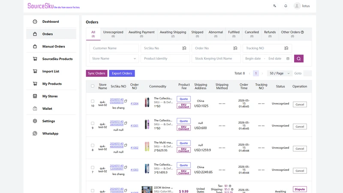The image size is (343, 193).
Task: Click the Shipping info icon in last row
Action: point(232,189)
